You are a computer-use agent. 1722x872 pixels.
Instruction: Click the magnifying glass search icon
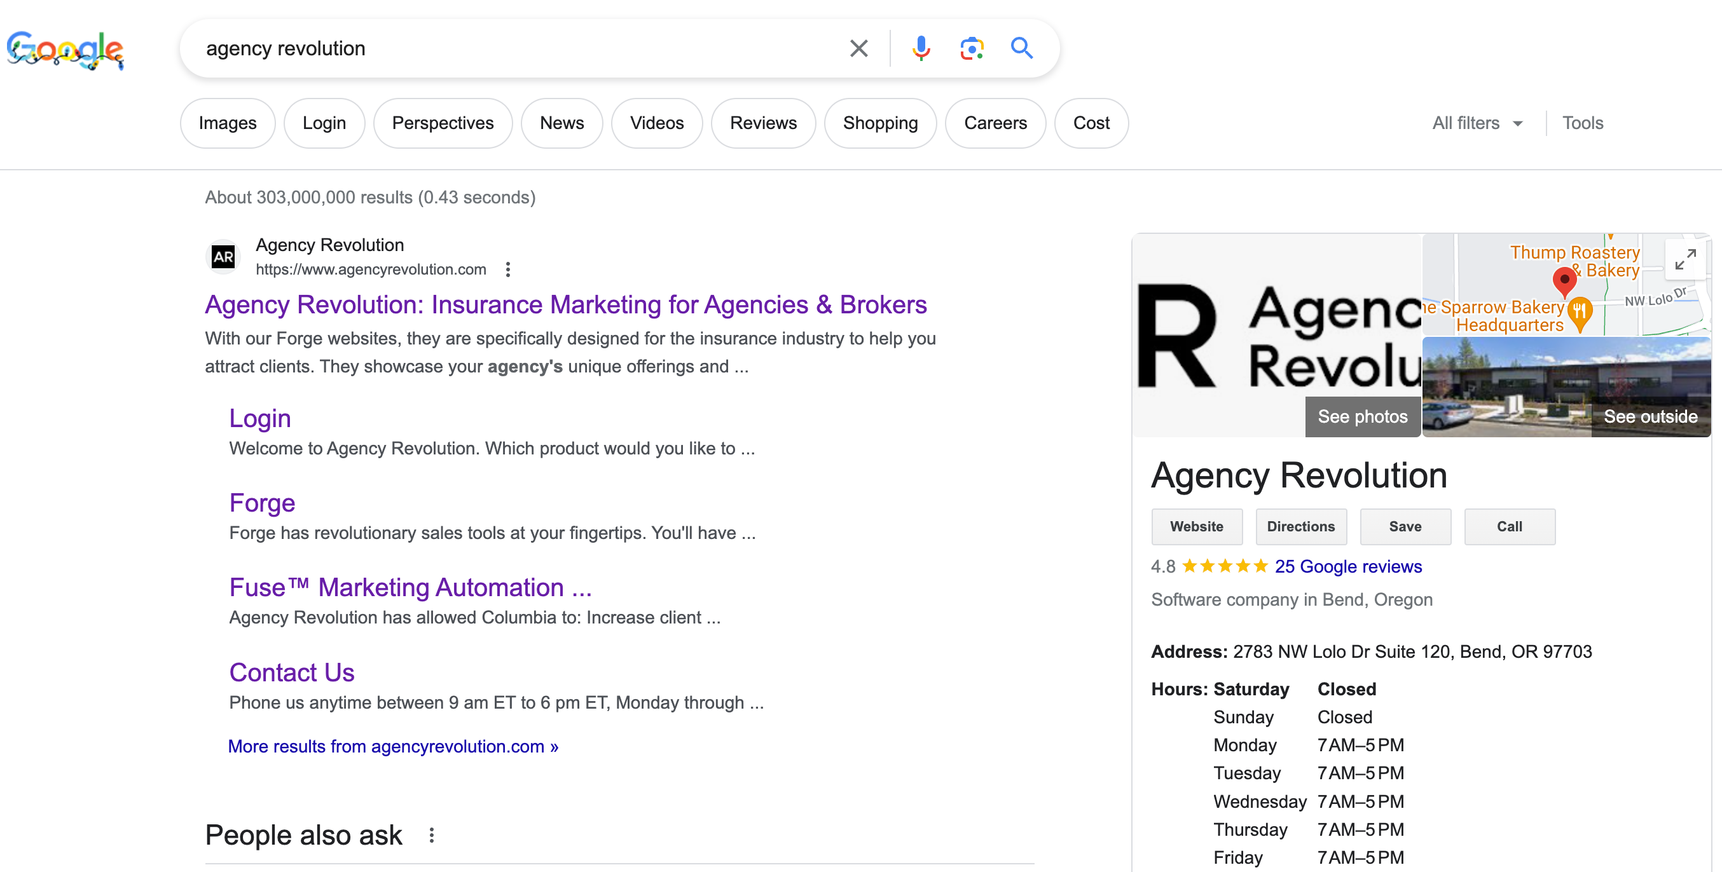pyautogui.click(x=1021, y=48)
